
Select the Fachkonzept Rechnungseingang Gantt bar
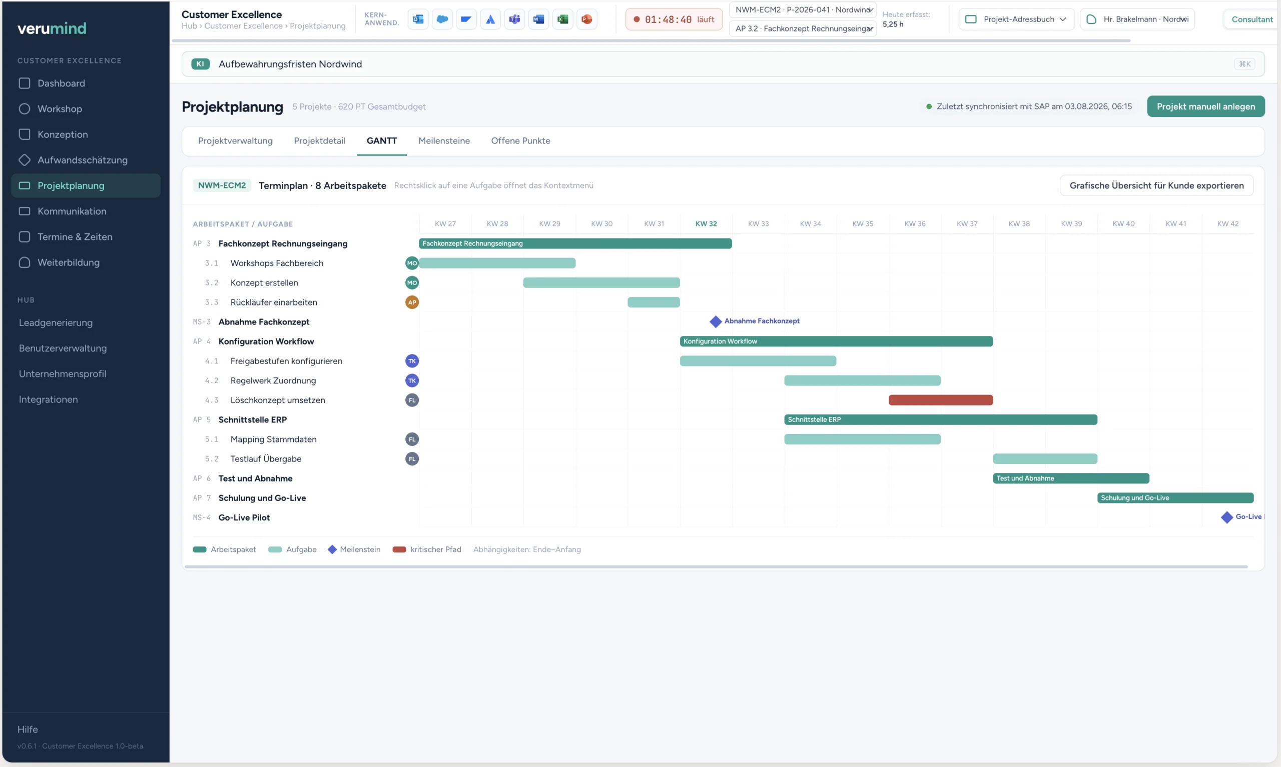pos(575,243)
